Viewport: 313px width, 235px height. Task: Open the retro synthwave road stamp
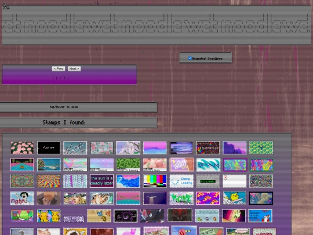click(22, 165)
